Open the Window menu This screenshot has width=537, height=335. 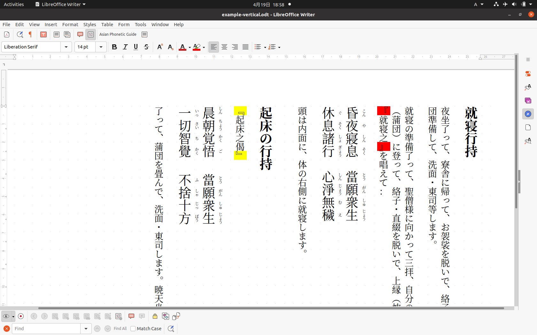click(160, 25)
